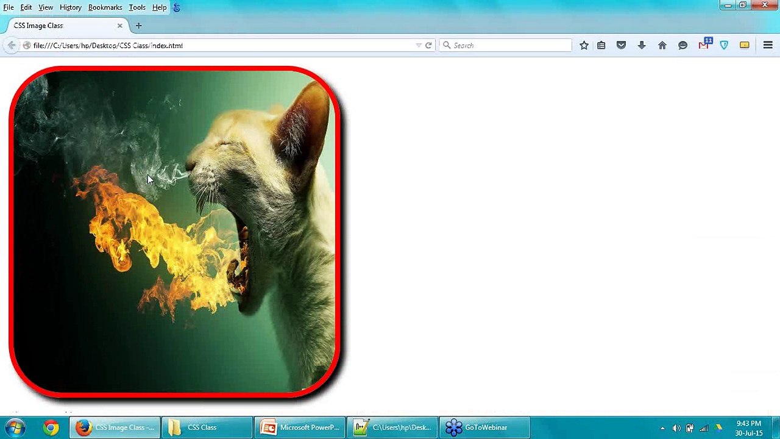Click the teal shield extension icon
780x439 pixels.
click(724, 45)
